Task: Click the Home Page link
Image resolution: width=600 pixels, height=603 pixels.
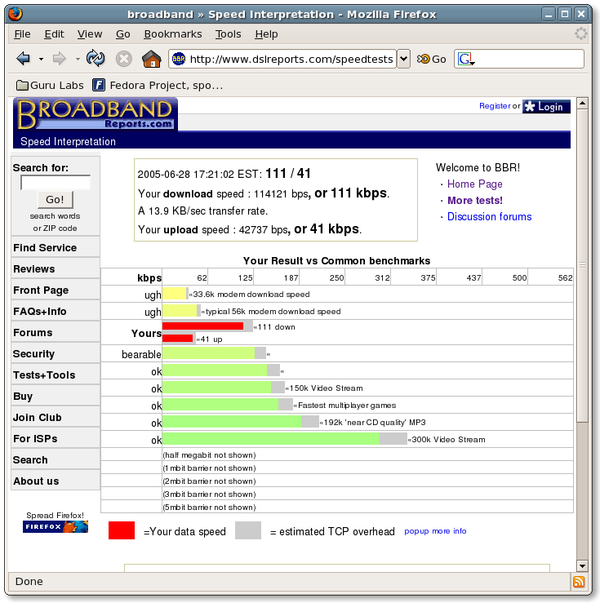Action: tap(474, 184)
